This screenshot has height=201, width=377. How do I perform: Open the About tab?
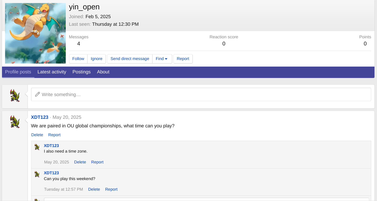click(103, 72)
